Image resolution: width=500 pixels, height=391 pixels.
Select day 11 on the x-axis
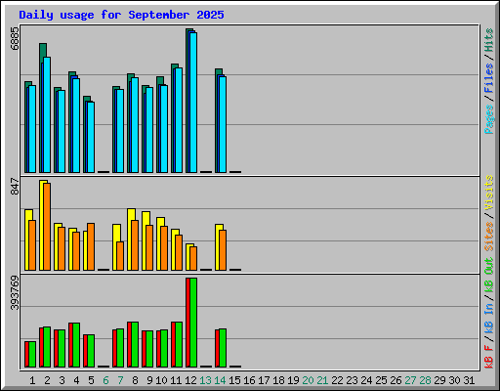coord(176,380)
